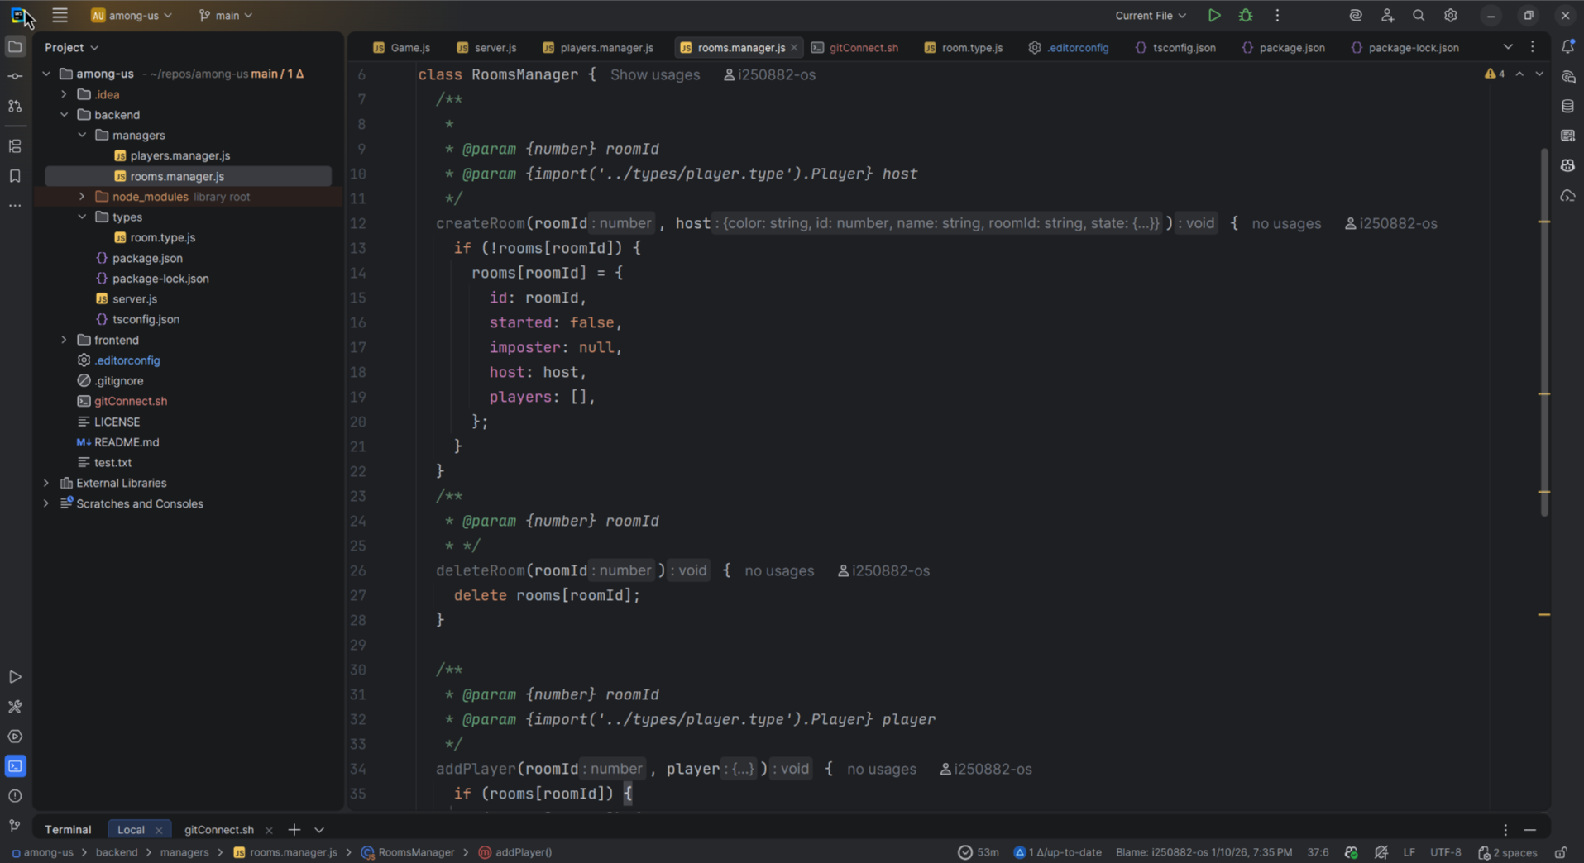Open IDE settings gear icon
The height and width of the screenshot is (863, 1584).
coord(1450,16)
